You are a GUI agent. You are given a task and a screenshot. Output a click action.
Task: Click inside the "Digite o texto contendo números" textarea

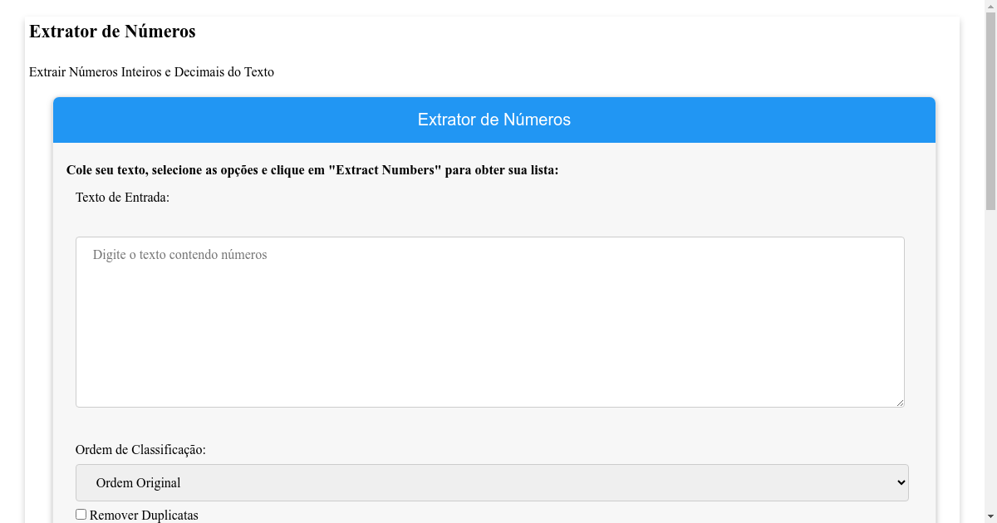click(490, 321)
